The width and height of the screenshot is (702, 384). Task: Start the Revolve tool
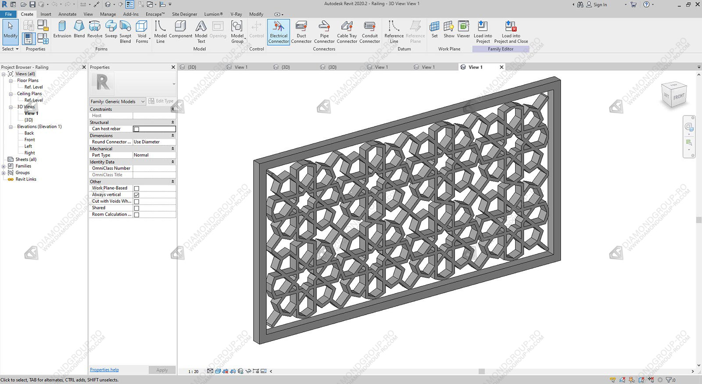pyautogui.click(x=95, y=30)
